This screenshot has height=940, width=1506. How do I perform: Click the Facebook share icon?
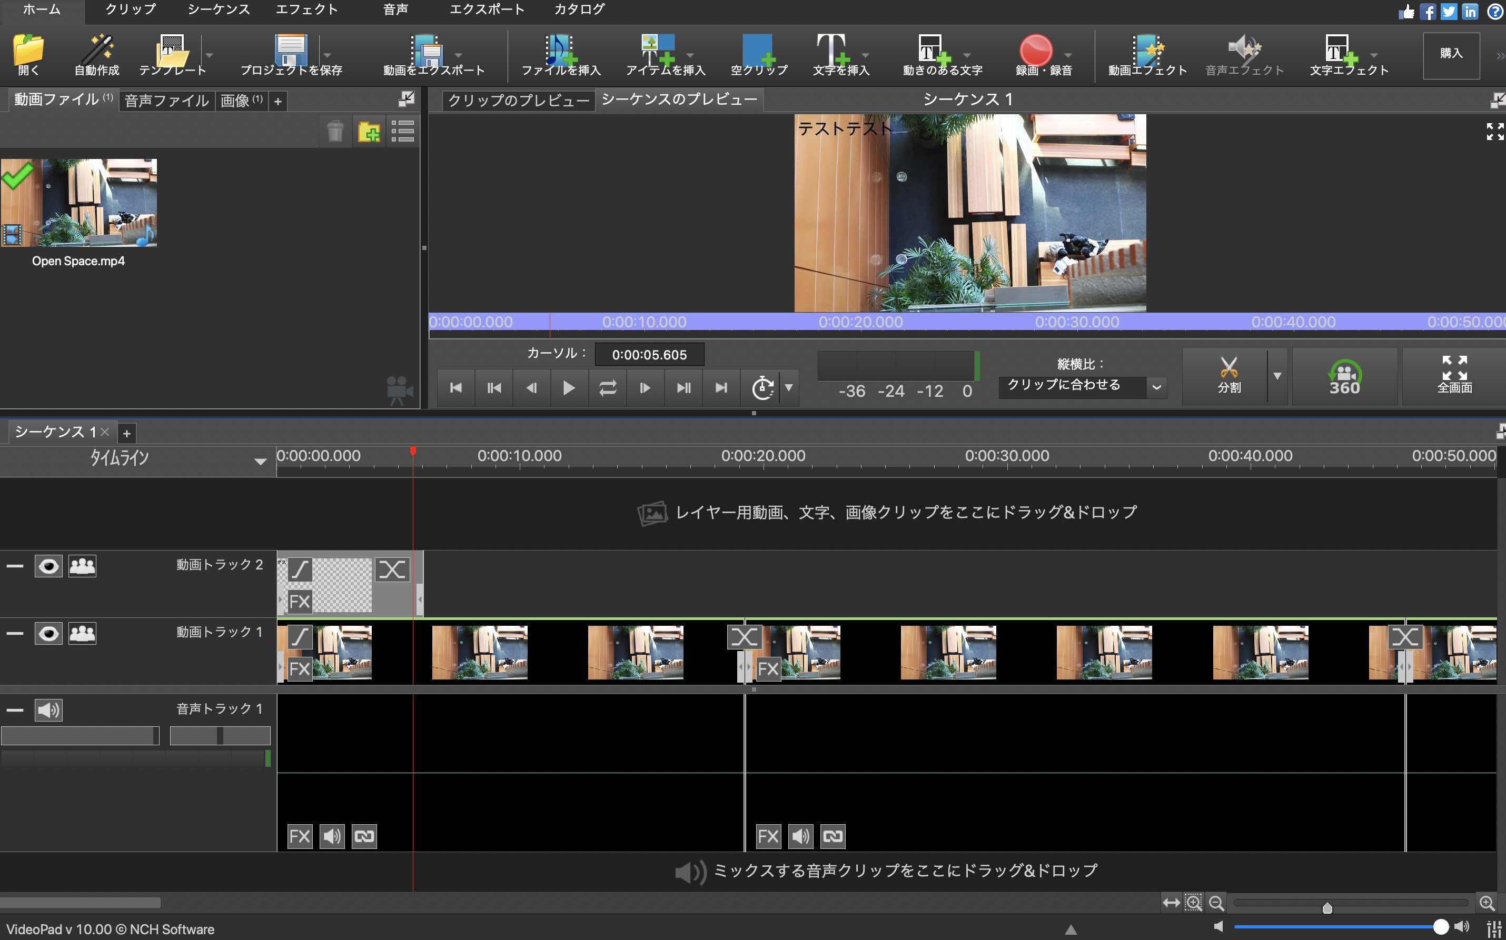[x=1428, y=11]
